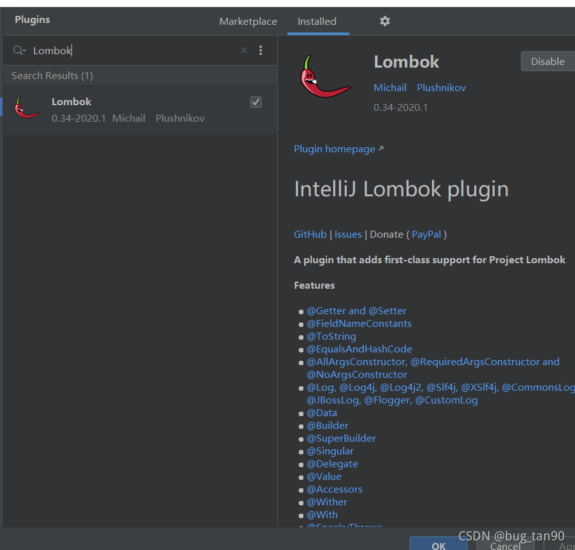
Task: Open the @ToString feature link
Action: [331, 337]
